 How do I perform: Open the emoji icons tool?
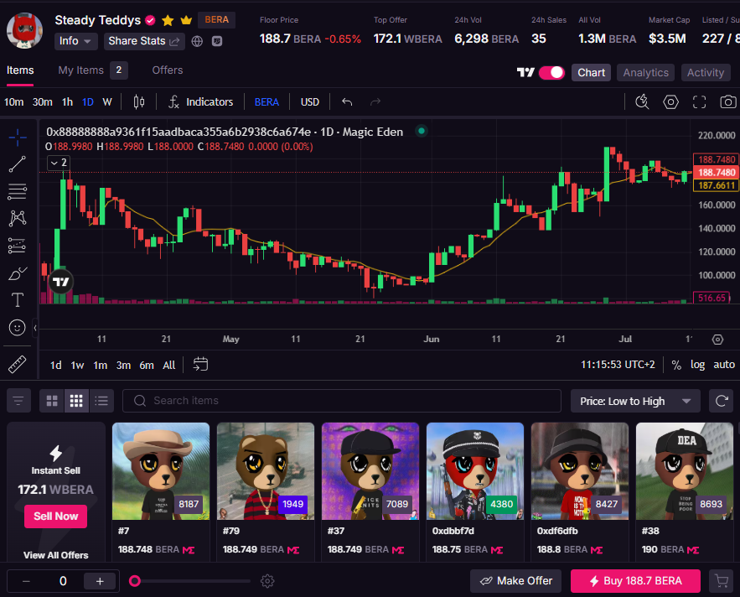[18, 327]
